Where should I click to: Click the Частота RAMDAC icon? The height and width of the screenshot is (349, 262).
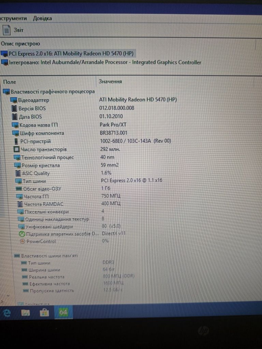(x=20, y=204)
